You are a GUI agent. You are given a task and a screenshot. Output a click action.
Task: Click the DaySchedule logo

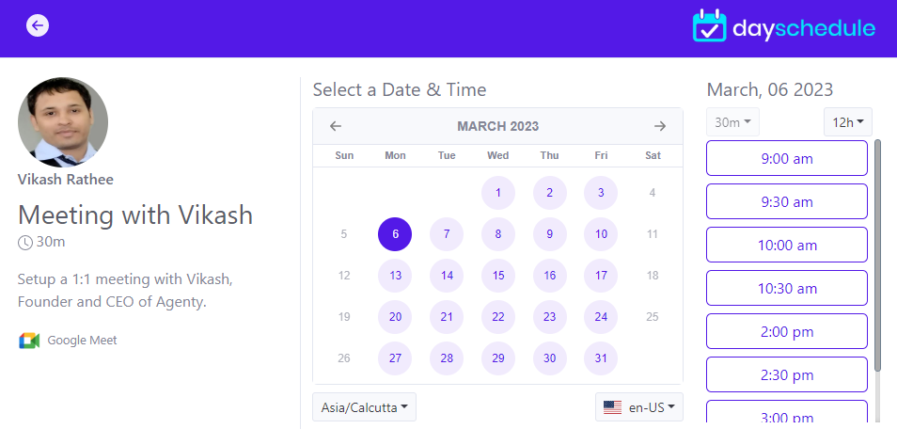783,26
